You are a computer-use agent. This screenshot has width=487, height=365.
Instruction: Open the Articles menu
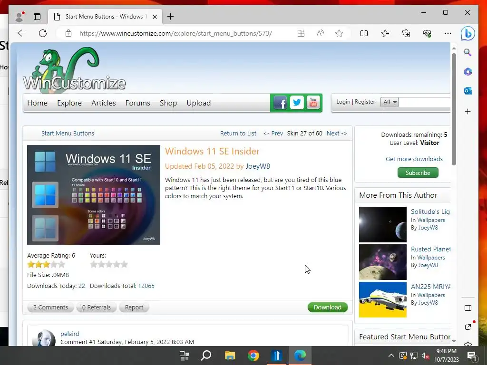point(103,103)
